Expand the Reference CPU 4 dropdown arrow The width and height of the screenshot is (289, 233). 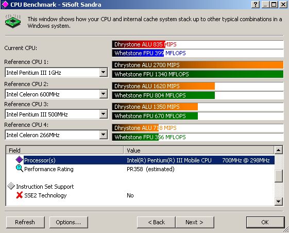pyautogui.click(x=104, y=135)
